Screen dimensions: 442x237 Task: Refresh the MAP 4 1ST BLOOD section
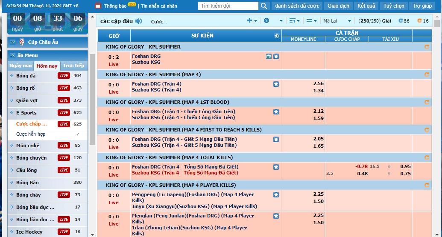pos(427,102)
